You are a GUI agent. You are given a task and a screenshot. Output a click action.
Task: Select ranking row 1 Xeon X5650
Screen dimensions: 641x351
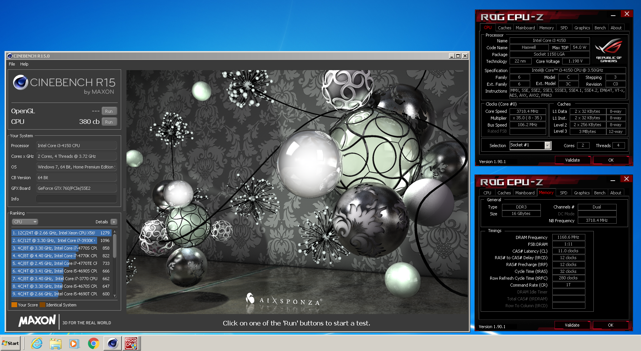(61, 233)
